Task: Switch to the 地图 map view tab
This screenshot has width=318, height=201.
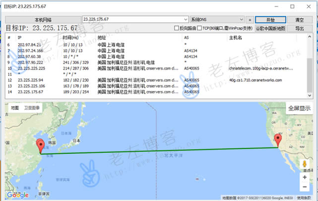Action: tap(15, 107)
